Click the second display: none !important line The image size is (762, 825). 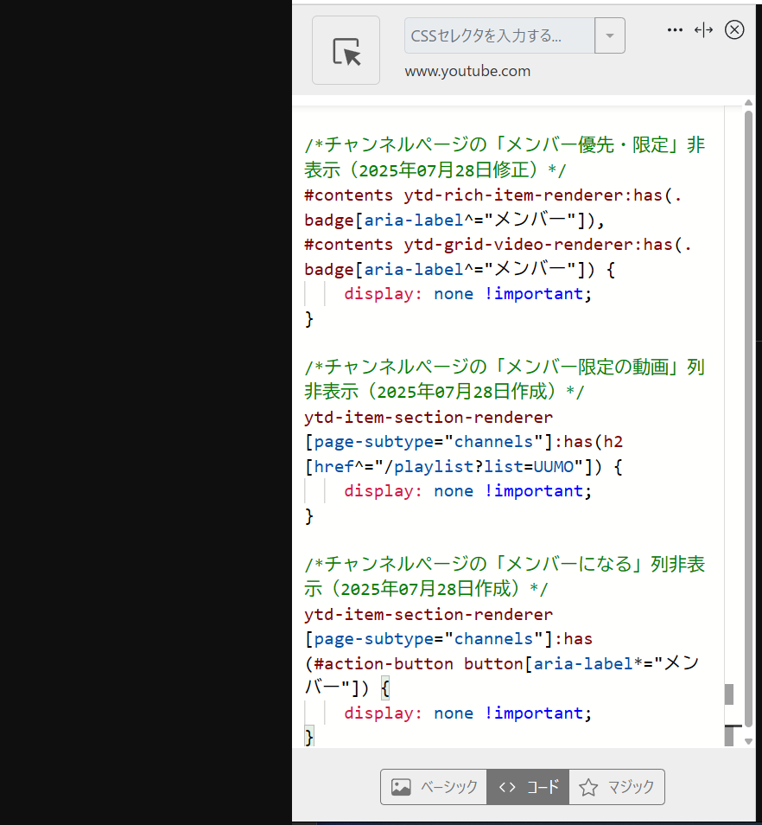pyautogui.click(x=467, y=491)
